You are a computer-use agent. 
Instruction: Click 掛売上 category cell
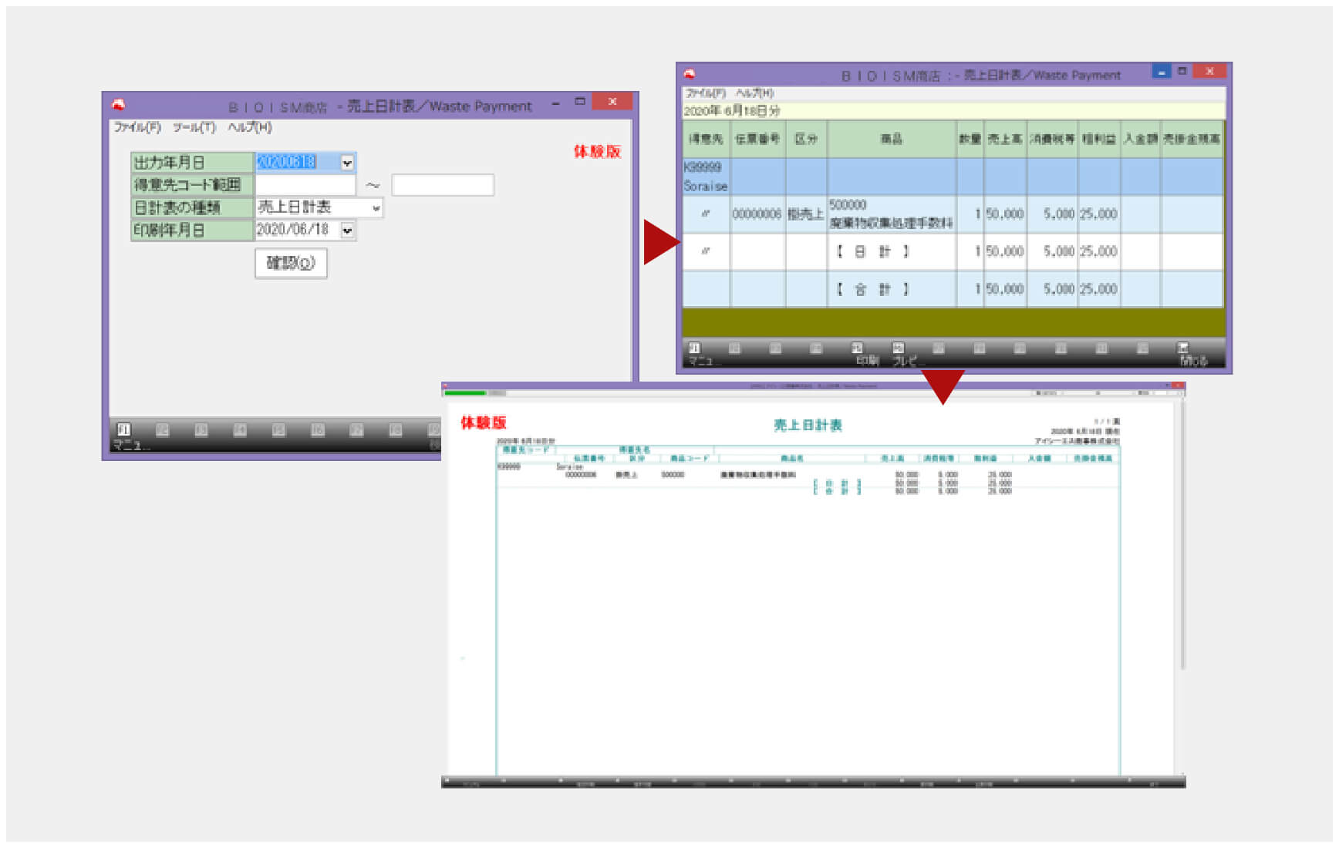[806, 214]
